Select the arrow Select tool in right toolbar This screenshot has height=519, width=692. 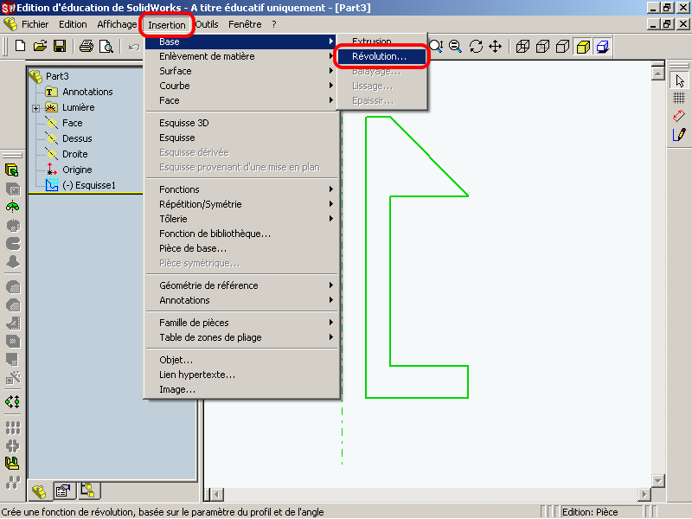click(679, 80)
